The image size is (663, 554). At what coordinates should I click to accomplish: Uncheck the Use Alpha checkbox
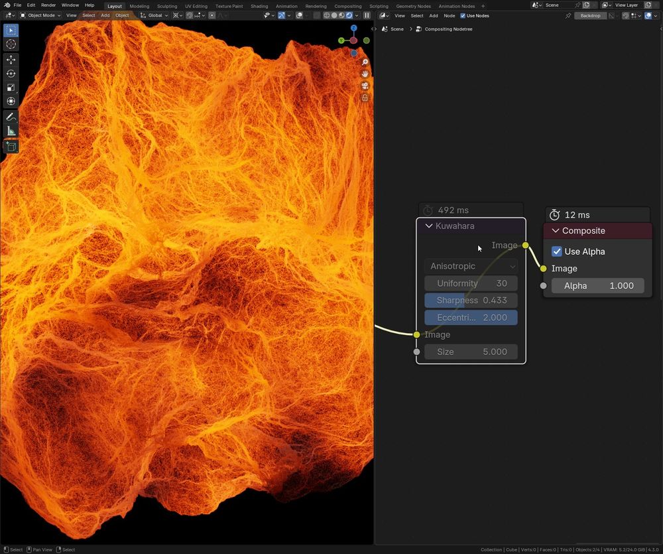tap(557, 251)
